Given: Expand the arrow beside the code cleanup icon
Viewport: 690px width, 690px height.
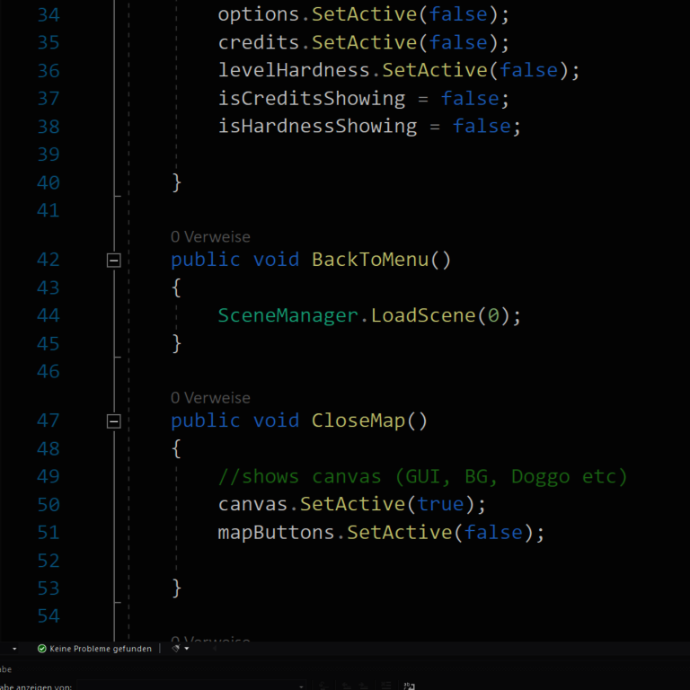Looking at the screenshot, I should click(x=187, y=649).
